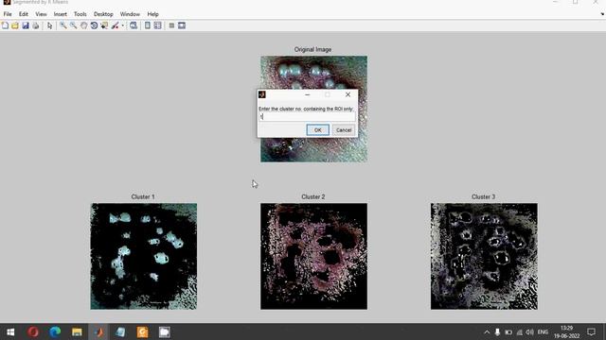Open File Explorer from the taskbar
The image size is (606, 340).
[77, 331]
